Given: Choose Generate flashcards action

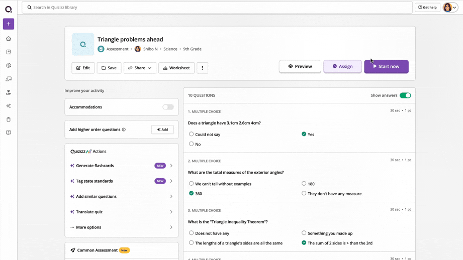Looking at the screenshot, I should pyautogui.click(x=121, y=166).
